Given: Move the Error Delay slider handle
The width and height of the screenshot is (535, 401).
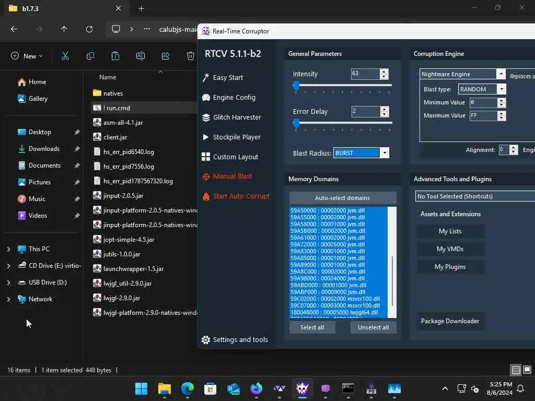Looking at the screenshot, I should tap(296, 123).
